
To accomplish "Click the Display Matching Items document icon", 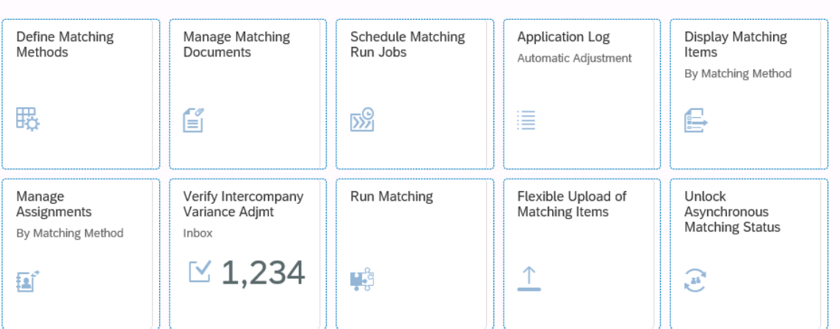I will [695, 120].
